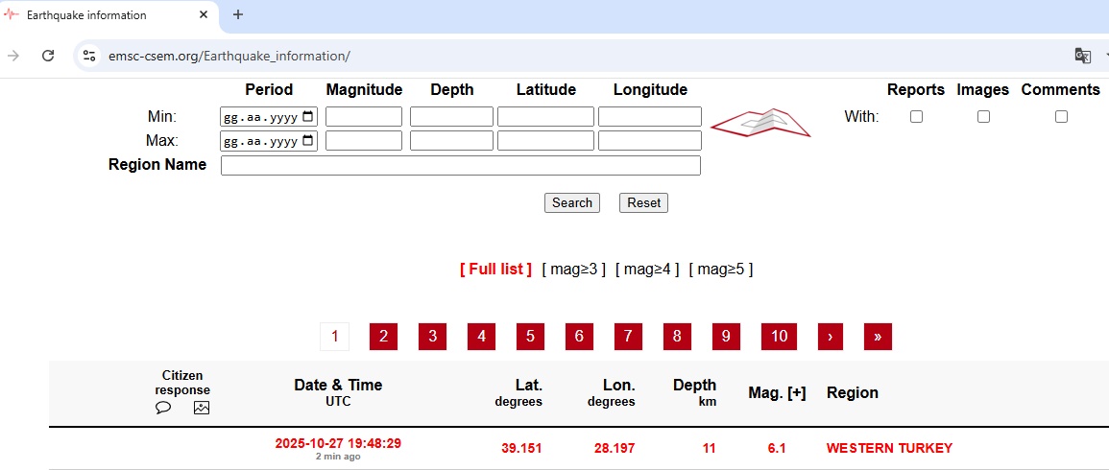Screen dimensions: 1109x470
Task: Click the Search button
Action: (572, 202)
